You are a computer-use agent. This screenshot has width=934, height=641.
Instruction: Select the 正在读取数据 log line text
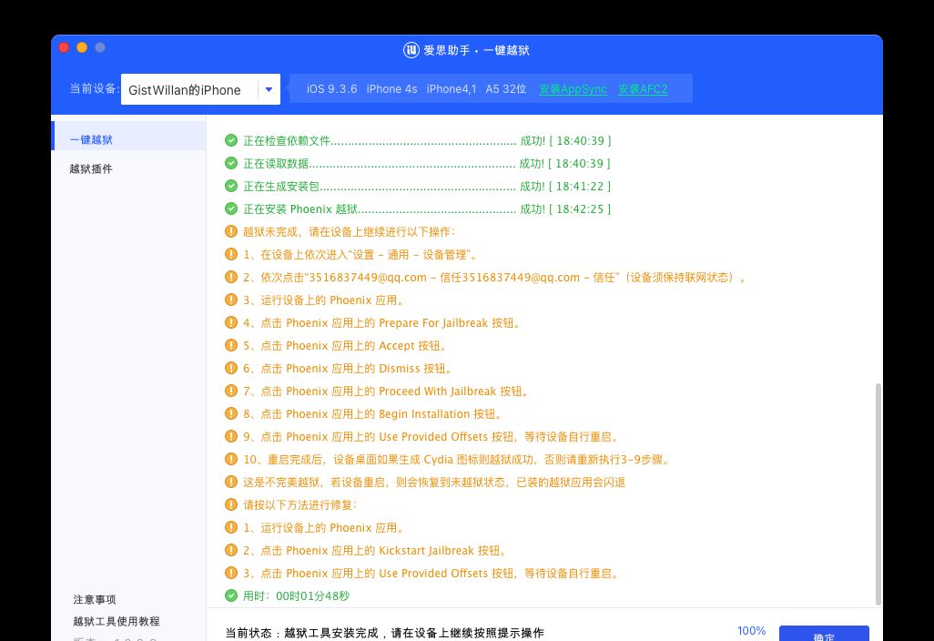(427, 163)
